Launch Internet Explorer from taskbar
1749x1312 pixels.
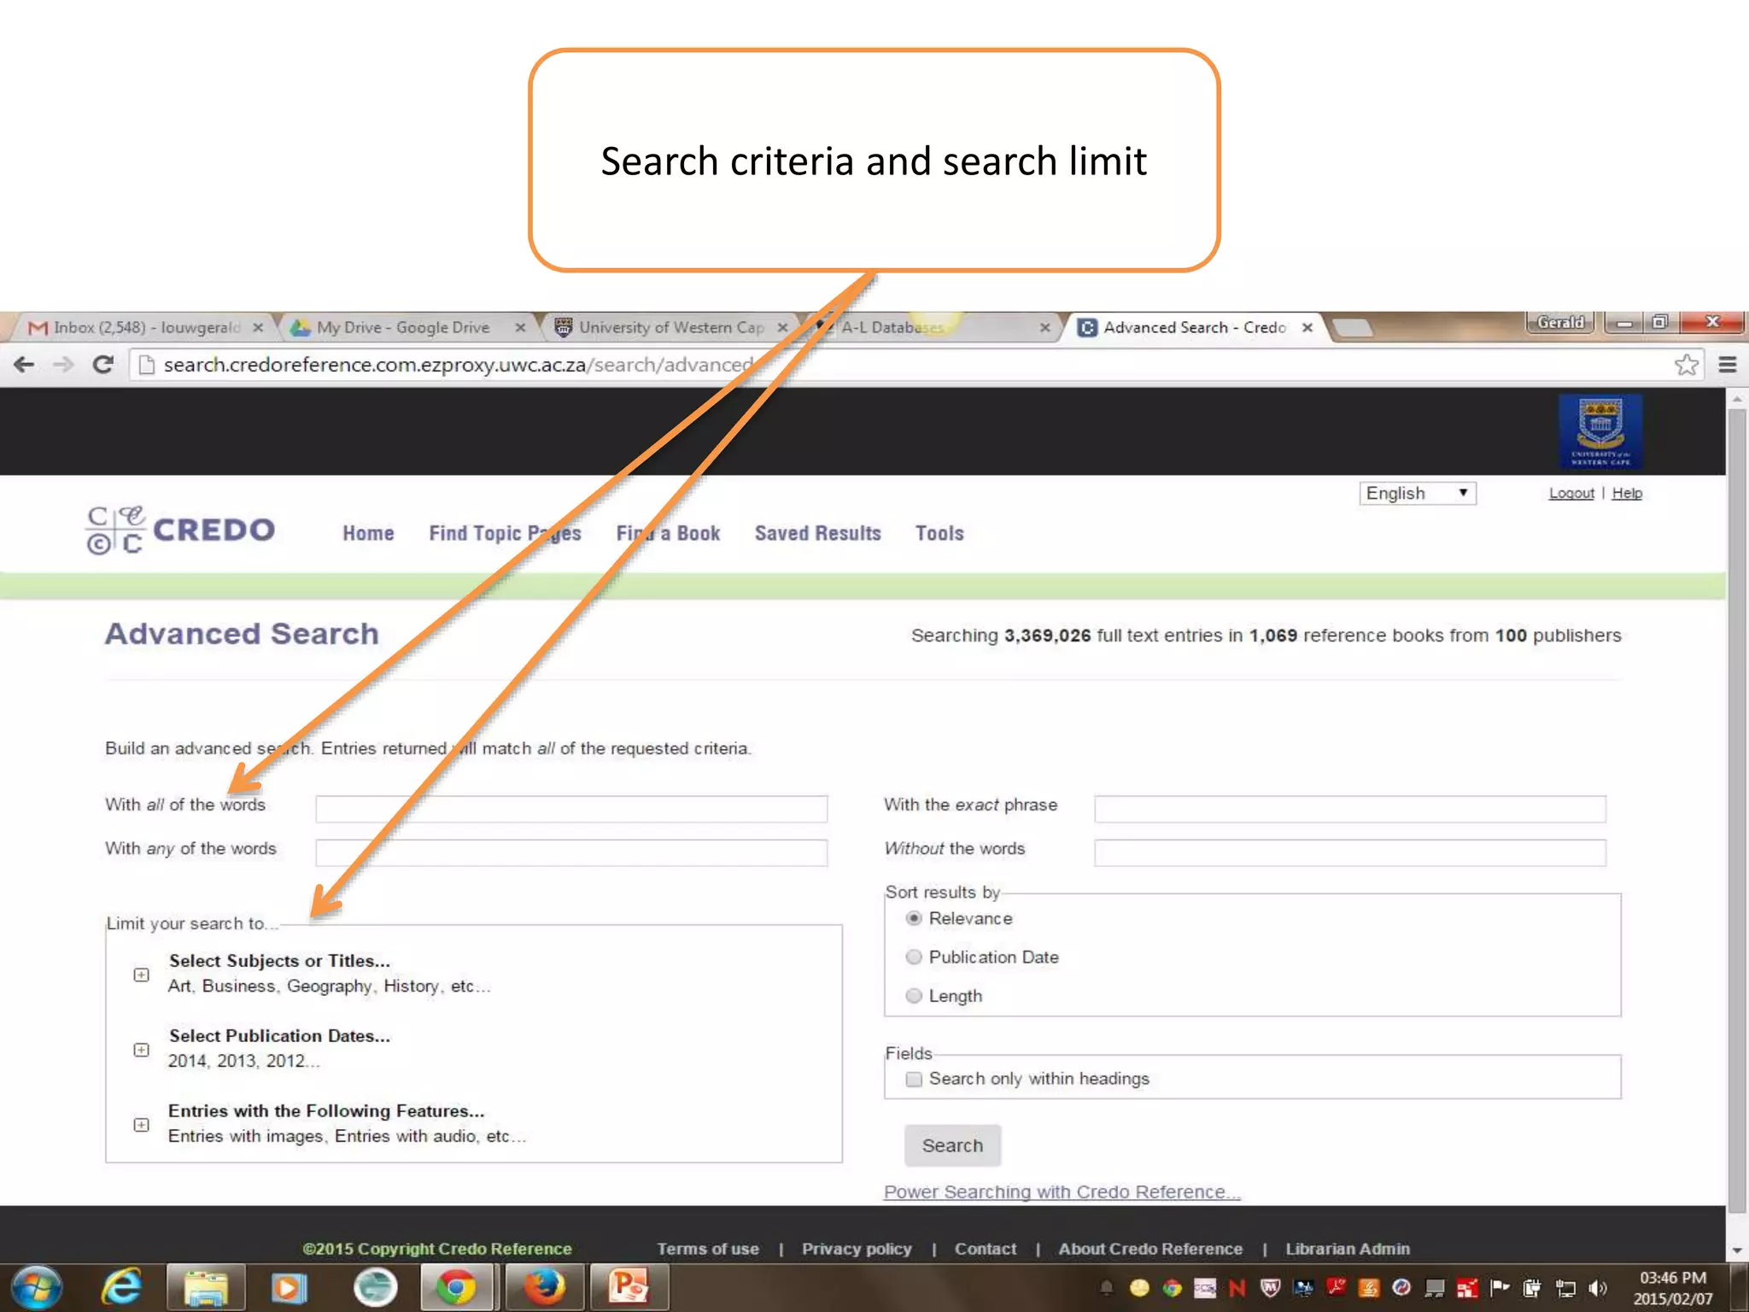tap(121, 1287)
